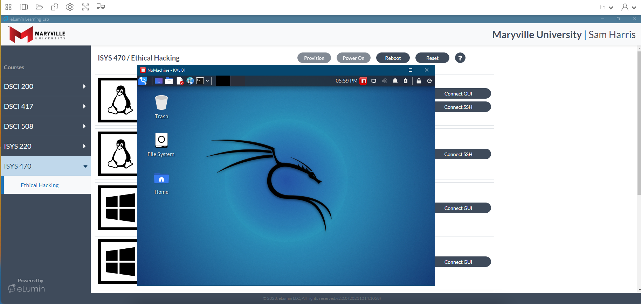Image resolution: width=641 pixels, height=304 pixels.
Task: Select the Trash desktop icon
Action: tap(161, 107)
